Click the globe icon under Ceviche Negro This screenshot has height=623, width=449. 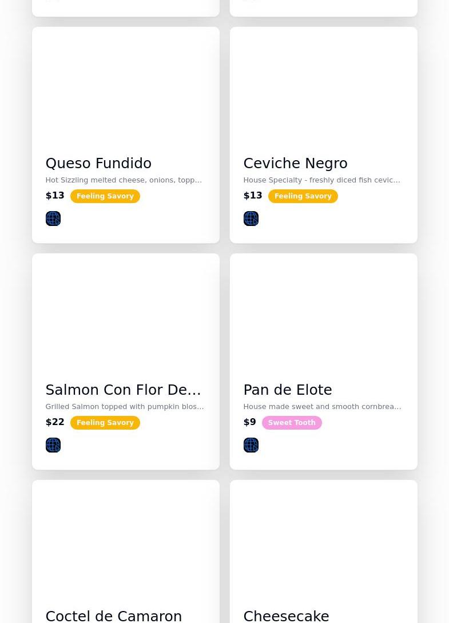point(251,219)
